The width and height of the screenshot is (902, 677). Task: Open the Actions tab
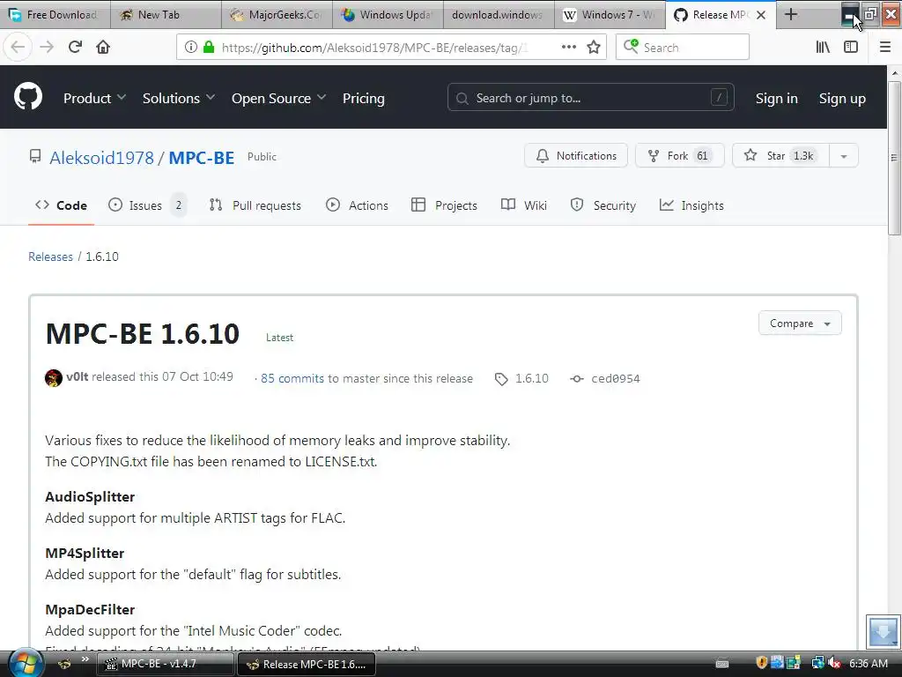point(358,205)
